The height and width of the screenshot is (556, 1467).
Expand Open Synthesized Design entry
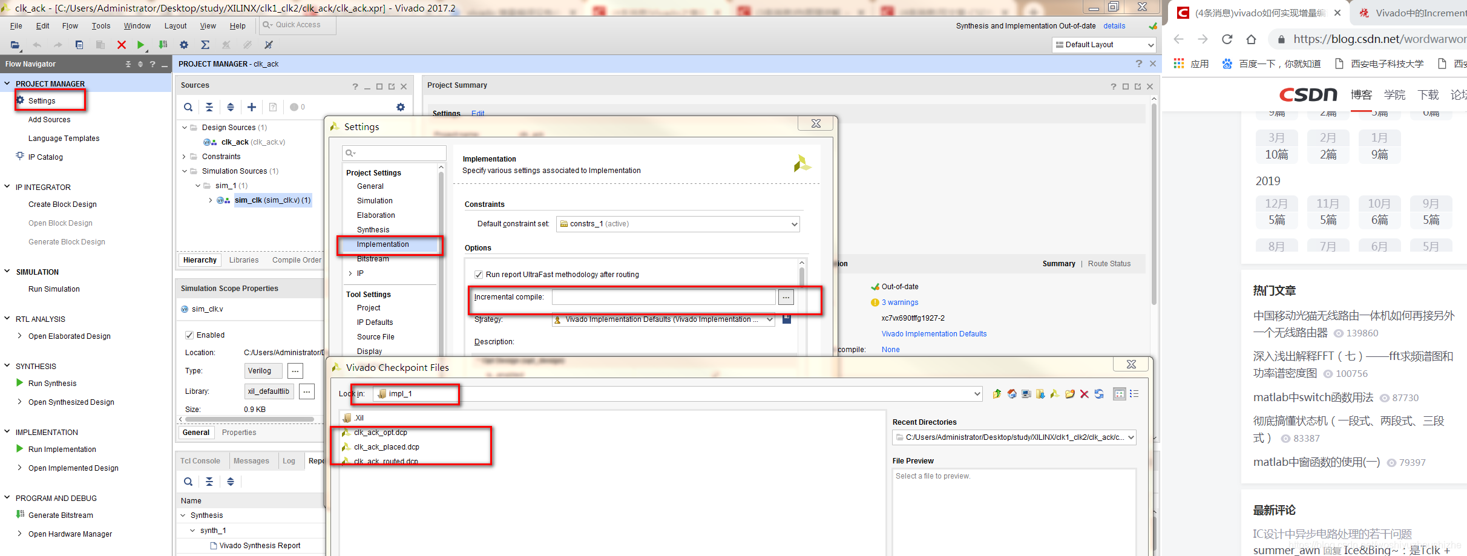click(20, 402)
